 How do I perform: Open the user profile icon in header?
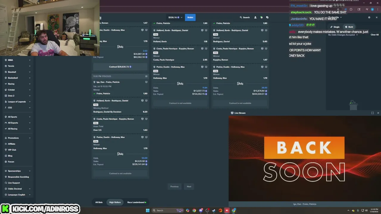[x=255, y=18]
